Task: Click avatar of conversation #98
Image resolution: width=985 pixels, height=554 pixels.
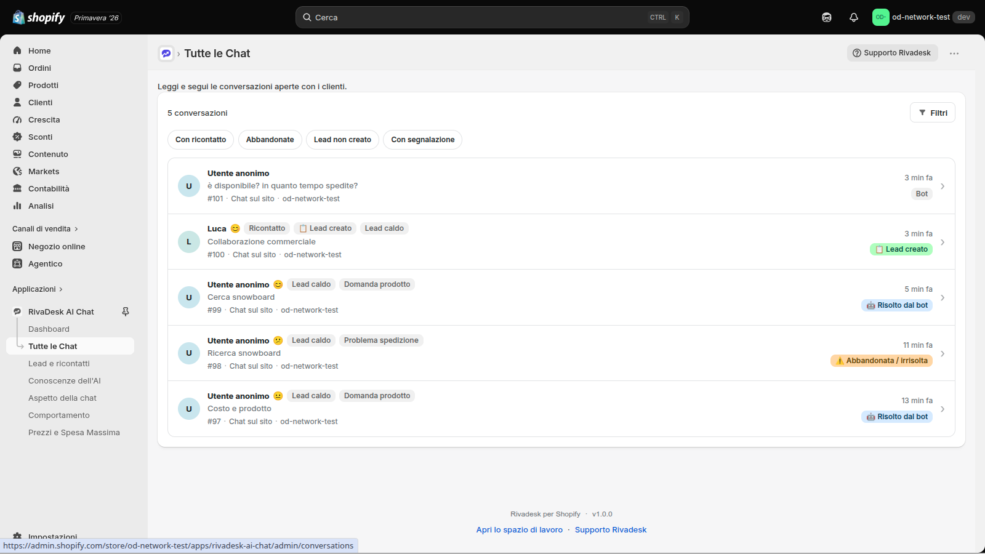Action: tap(189, 353)
